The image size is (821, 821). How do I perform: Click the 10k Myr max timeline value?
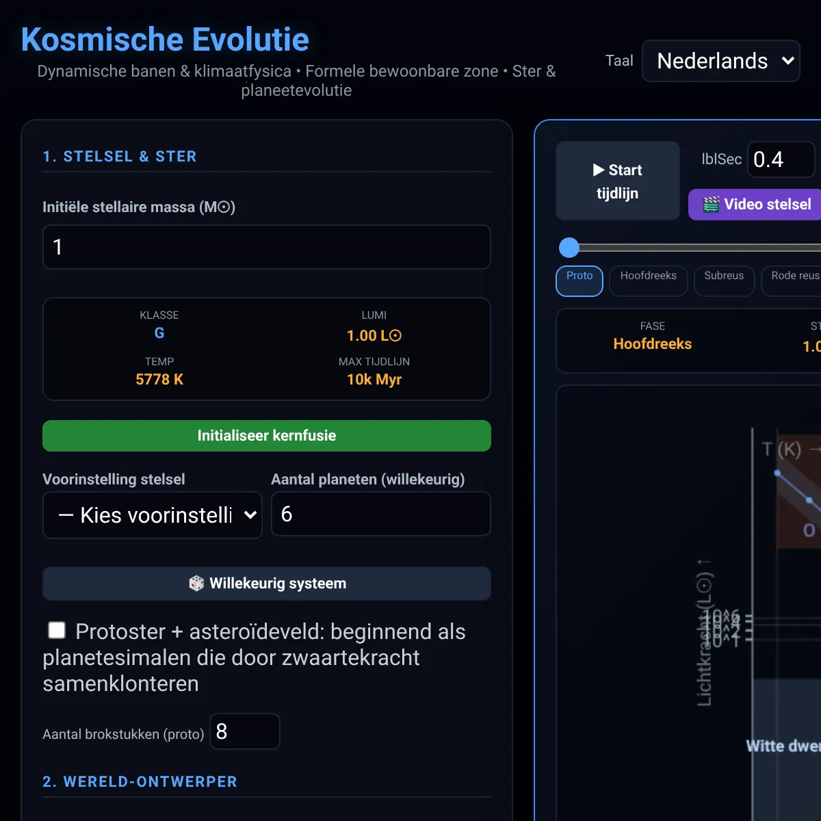374,380
